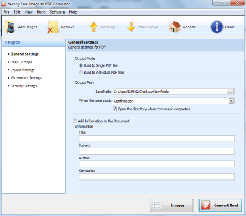Go to Watermark Settings in Navigator
This screenshot has height=216, width=246.
pos(26,78)
